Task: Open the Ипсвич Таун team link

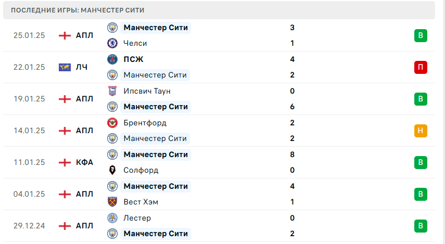Action: 147,91
